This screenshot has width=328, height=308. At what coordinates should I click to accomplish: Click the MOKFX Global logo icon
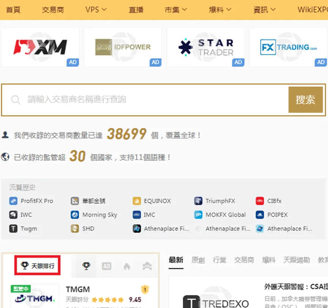tap(198, 214)
